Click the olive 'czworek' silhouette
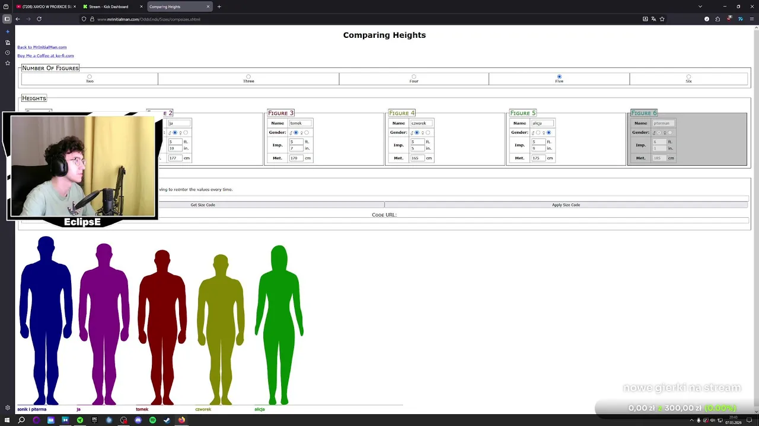The width and height of the screenshot is (759, 426). coord(221,330)
